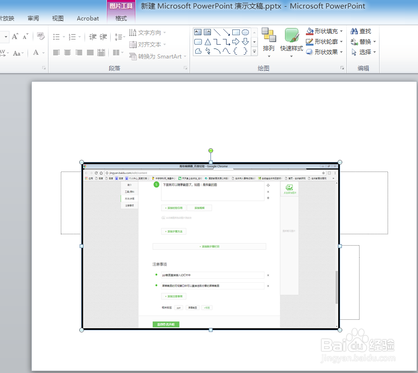This screenshot has width=418, height=373.
Task: Expand the shapes gallery More button
Action: click(254, 51)
